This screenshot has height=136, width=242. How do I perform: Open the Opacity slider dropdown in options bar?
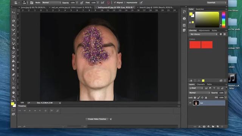point(77,3)
